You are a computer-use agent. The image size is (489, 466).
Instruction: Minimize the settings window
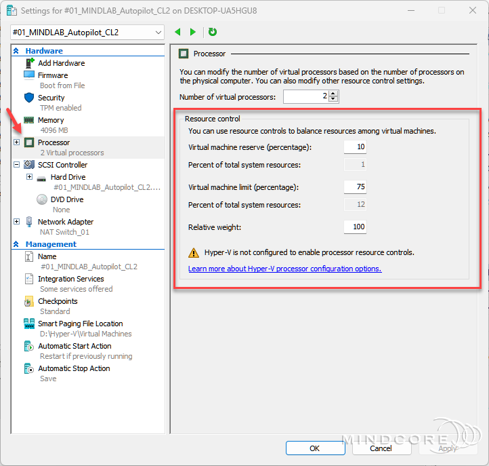click(x=411, y=10)
